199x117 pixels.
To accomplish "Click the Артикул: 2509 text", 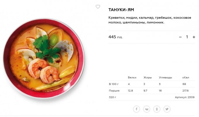I will (185, 97).
